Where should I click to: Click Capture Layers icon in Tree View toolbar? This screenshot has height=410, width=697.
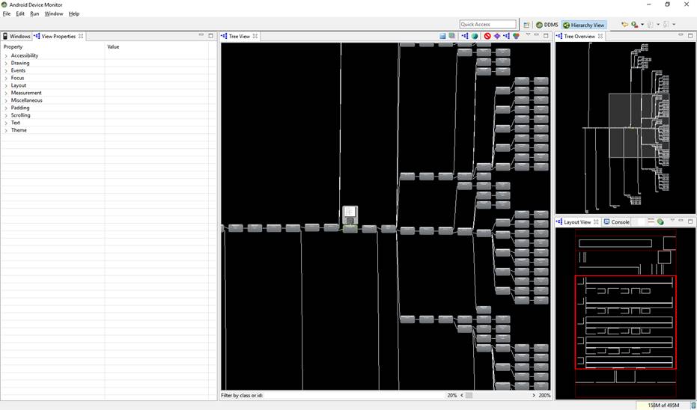pyautogui.click(x=451, y=35)
